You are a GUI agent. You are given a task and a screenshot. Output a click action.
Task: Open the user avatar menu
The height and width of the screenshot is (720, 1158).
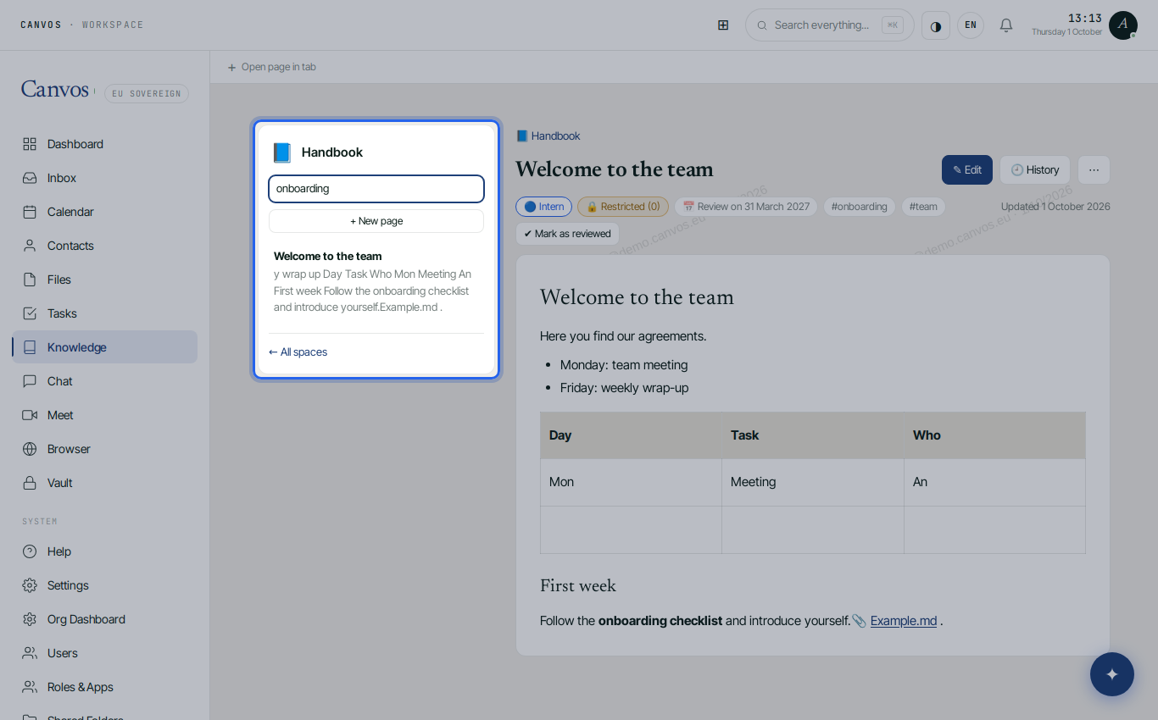point(1123,25)
